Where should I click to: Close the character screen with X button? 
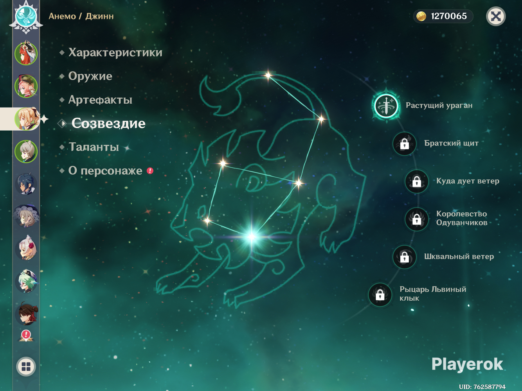pos(496,16)
